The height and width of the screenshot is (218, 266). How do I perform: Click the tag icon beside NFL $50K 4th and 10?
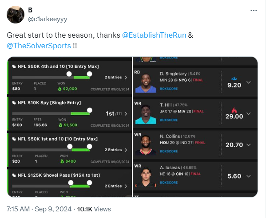coord(14,66)
